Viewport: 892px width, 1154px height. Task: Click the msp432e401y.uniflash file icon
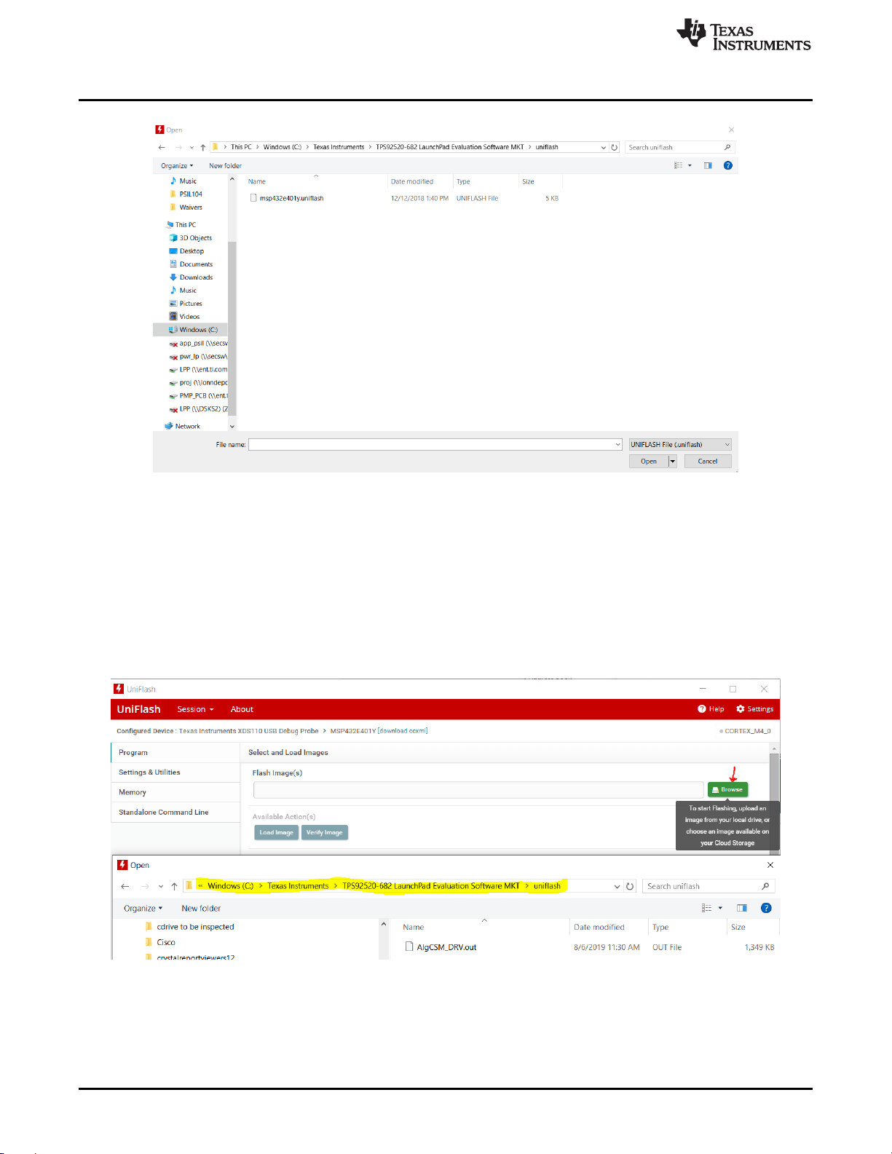[x=253, y=198]
